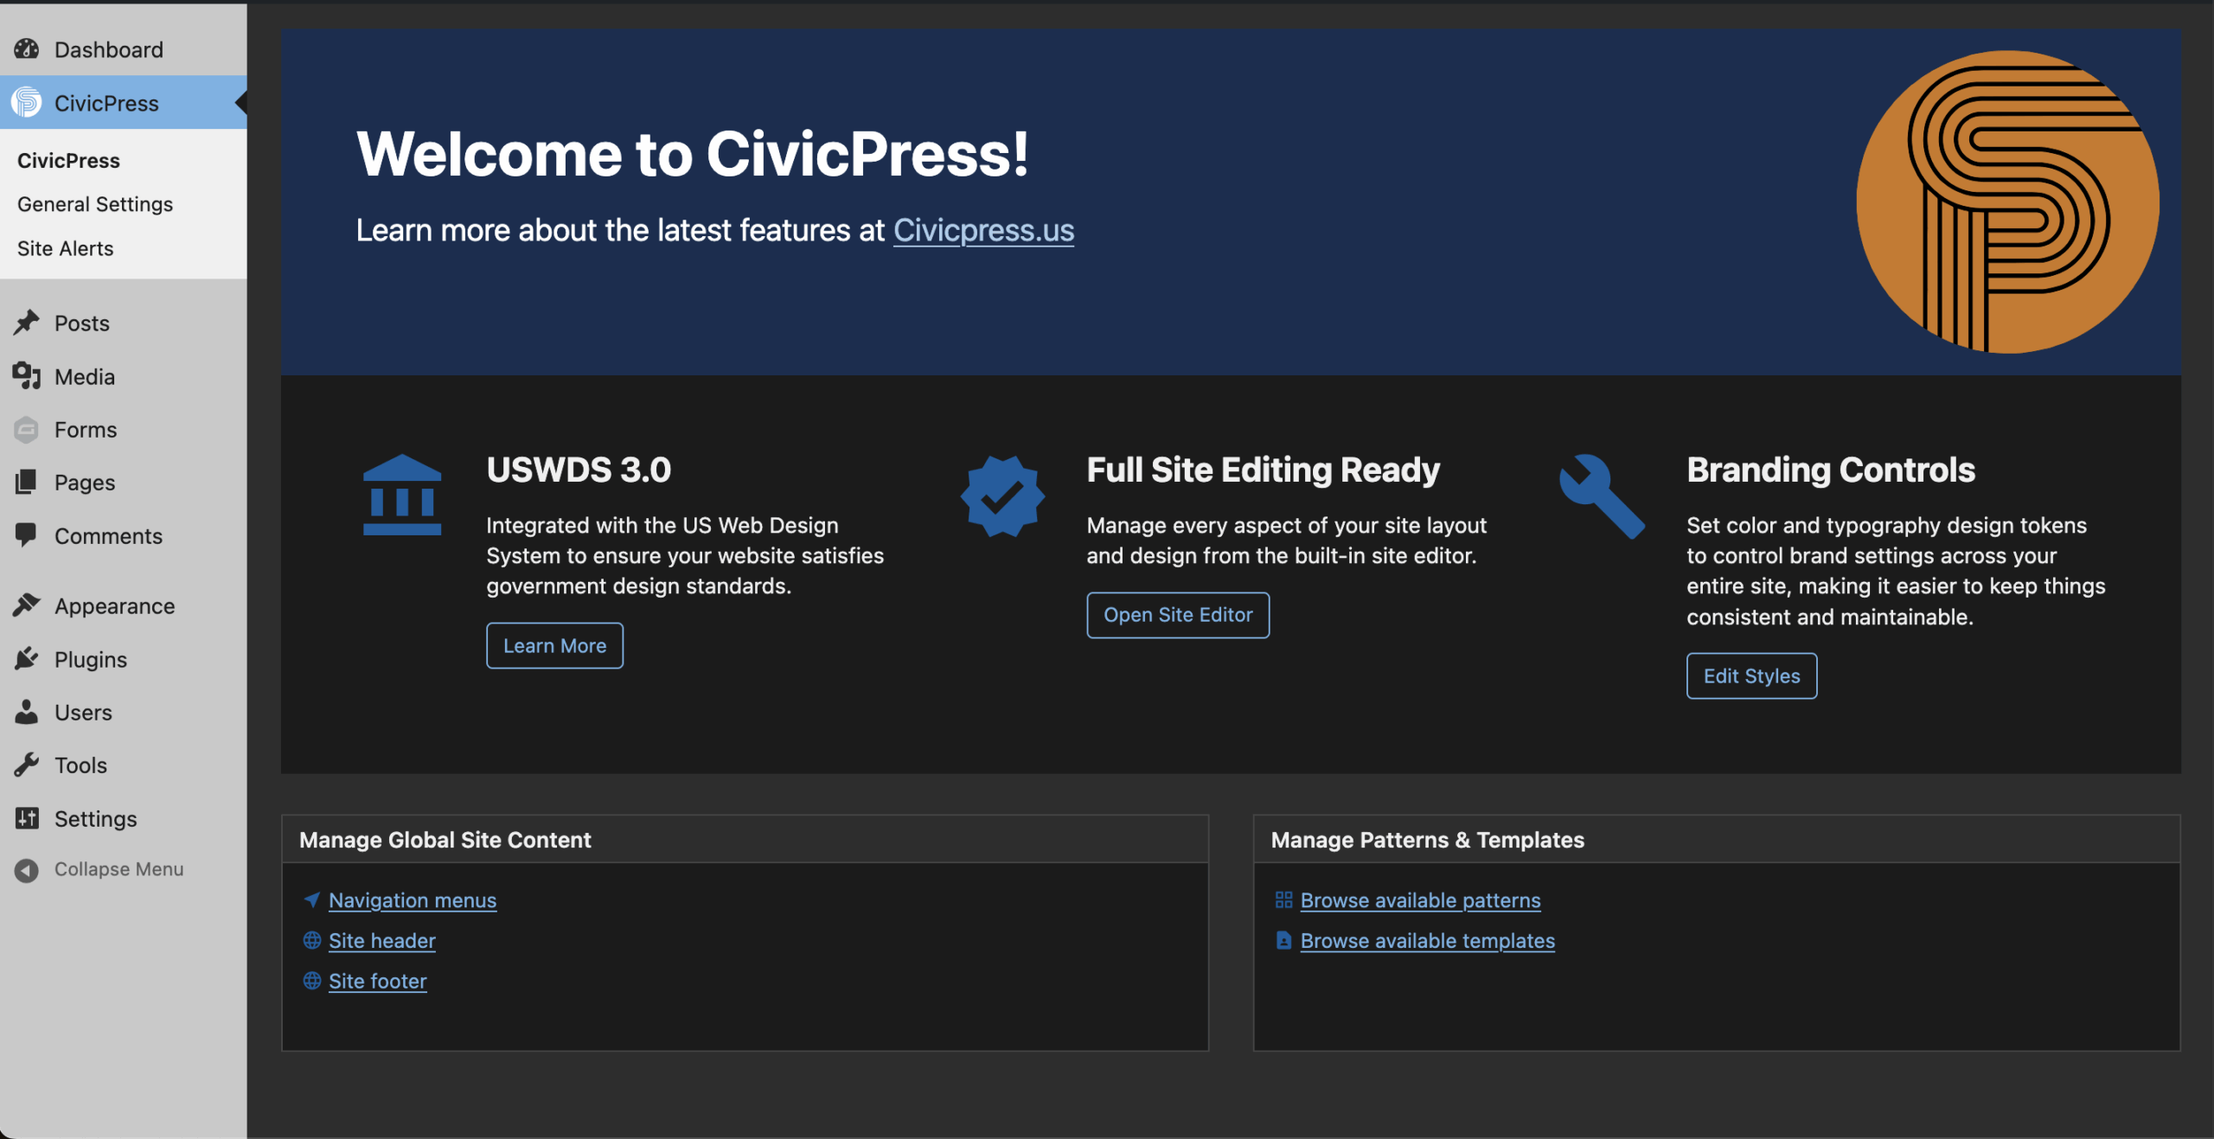
Task: Click the Branding Controls wrench icon
Action: click(x=1602, y=496)
